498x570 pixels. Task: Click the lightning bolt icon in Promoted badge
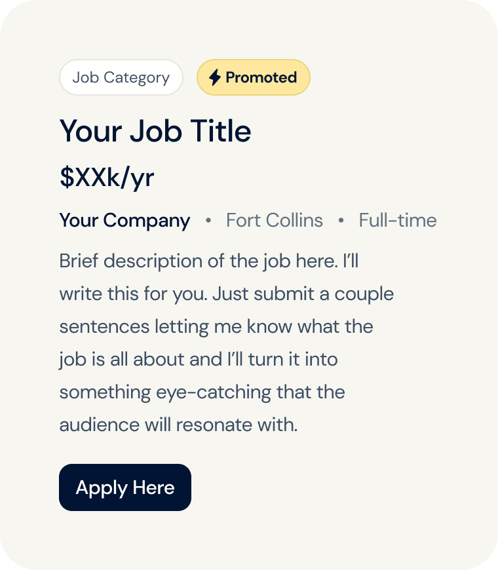tap(215, 77)
